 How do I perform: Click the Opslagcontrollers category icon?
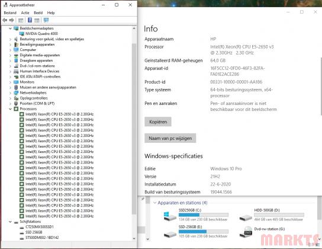pos(16,98)
